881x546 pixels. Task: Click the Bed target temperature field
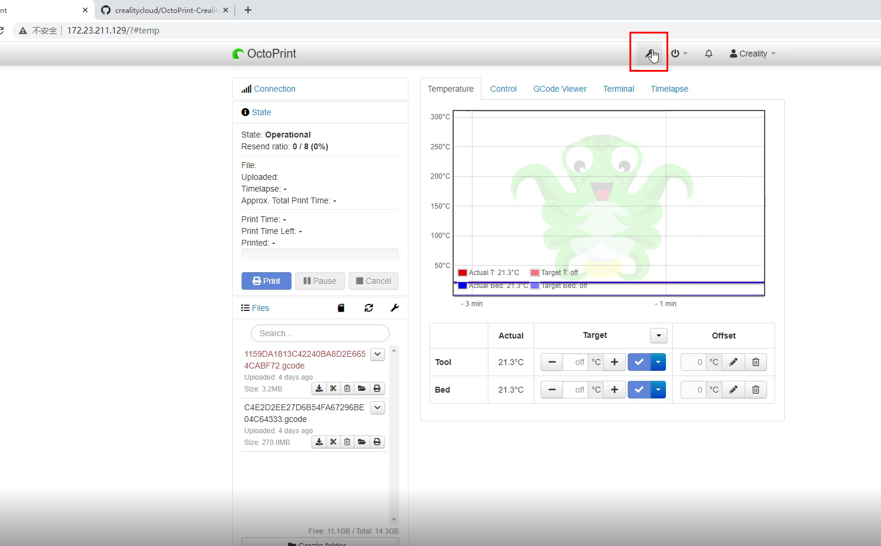(x=575, y=390)
